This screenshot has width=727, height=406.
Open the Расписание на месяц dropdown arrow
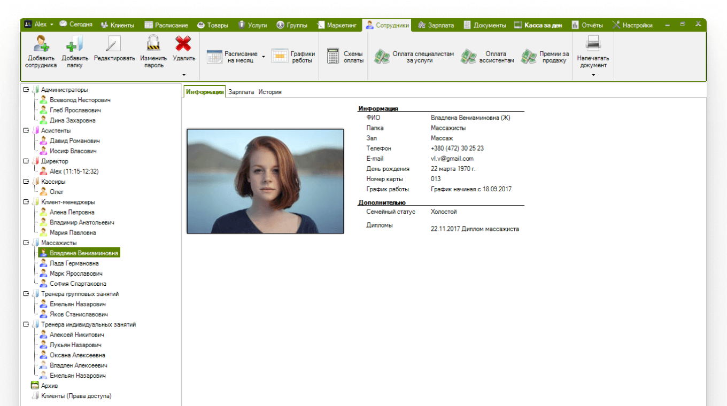(264, 56)
